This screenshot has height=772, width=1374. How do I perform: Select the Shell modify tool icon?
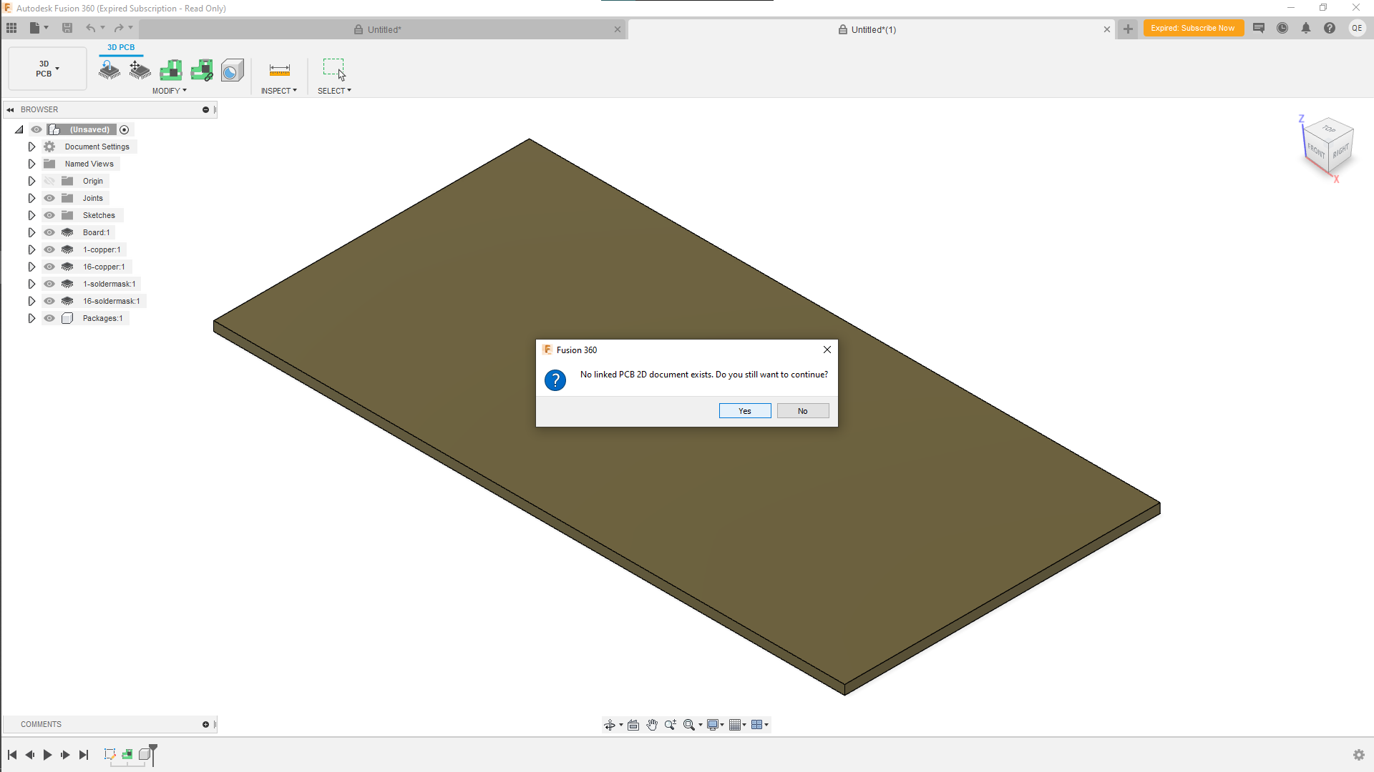coord(232,70)
